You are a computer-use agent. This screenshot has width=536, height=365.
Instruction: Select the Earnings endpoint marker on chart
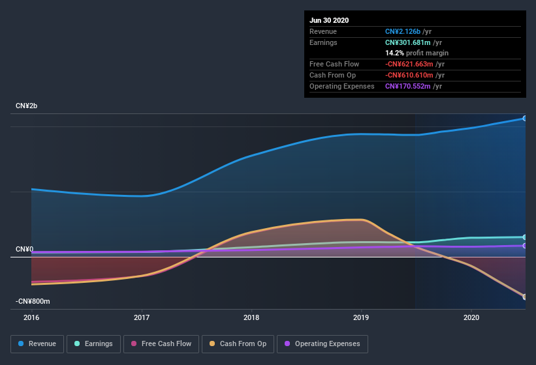pos(525,237)
